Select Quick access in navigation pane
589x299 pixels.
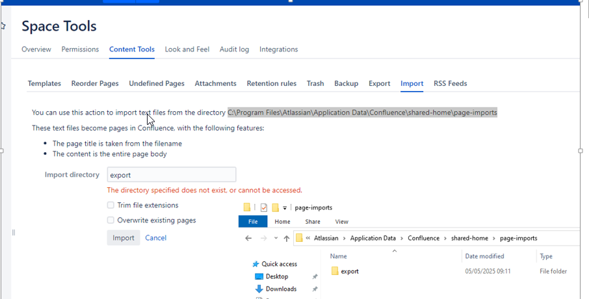[279, 264]
